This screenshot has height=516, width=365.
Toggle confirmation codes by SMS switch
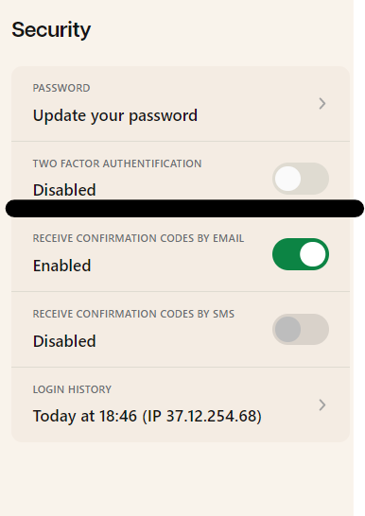[x=301, y=330]
